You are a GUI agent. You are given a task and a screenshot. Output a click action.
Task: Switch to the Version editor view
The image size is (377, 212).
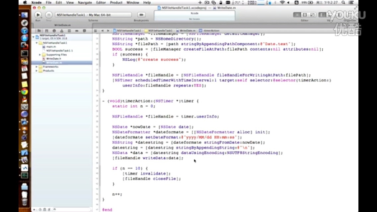coord(313,15)
